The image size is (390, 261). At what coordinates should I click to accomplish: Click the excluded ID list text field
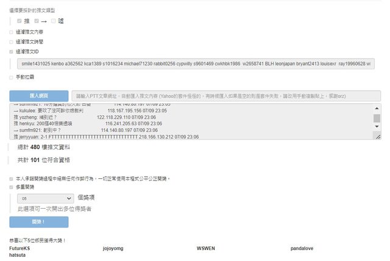tap(195, 63)
